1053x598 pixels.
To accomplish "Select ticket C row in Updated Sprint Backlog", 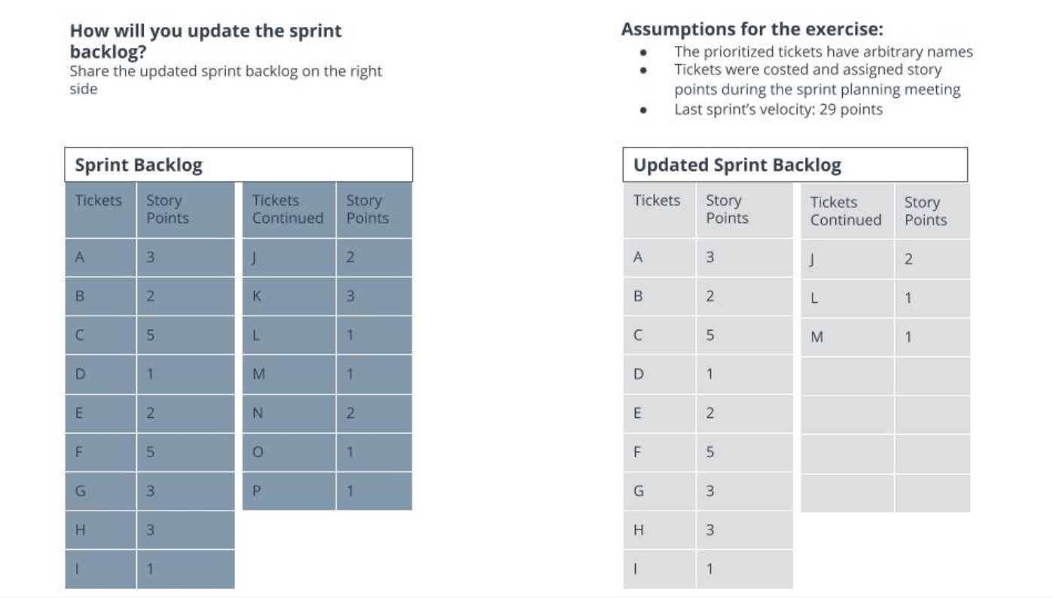I will tap(659, 335).
